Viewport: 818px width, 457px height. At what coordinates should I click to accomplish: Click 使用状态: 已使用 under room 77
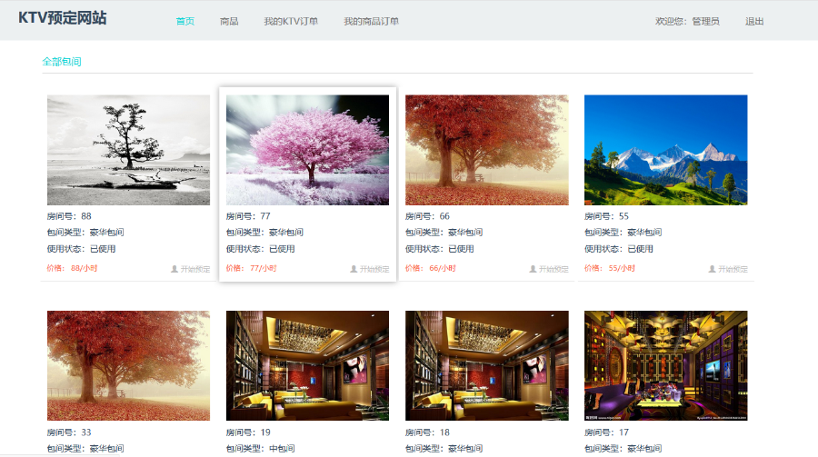click(x=260, y=249)
